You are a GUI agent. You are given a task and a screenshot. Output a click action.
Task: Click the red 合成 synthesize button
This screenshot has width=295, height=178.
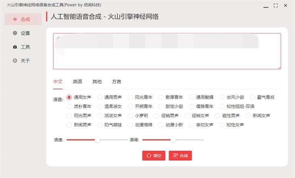click(180, 156)
